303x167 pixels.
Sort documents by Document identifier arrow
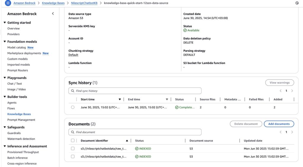pyautogui.click(x=127, y=141)
